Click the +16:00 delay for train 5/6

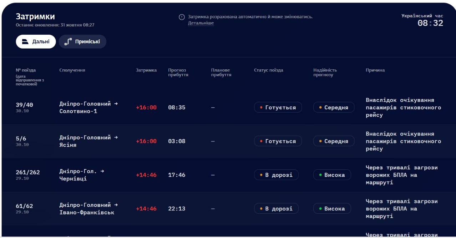(146, 141)
